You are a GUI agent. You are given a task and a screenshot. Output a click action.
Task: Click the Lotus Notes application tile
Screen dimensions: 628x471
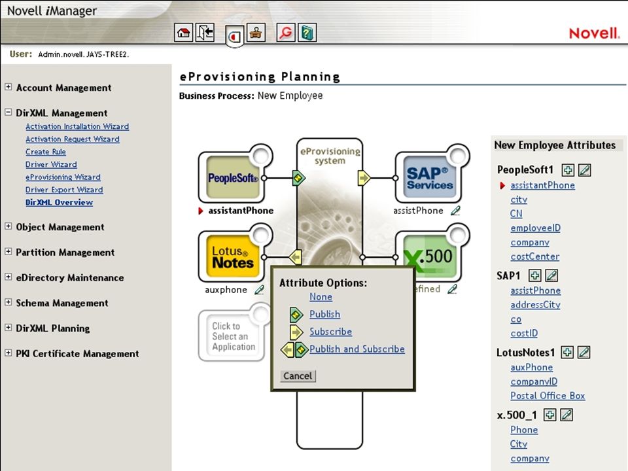click(x=233, y=256)
